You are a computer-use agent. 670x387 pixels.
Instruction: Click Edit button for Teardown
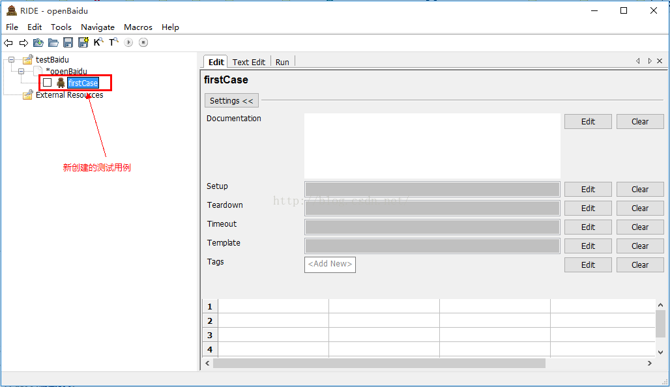pos(588,208)
